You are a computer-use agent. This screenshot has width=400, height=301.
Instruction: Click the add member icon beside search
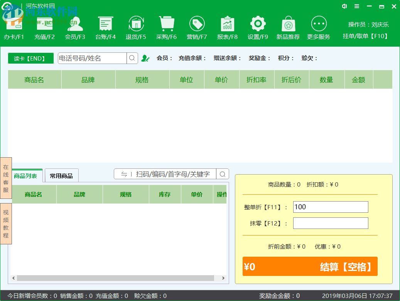click(145, 58)
